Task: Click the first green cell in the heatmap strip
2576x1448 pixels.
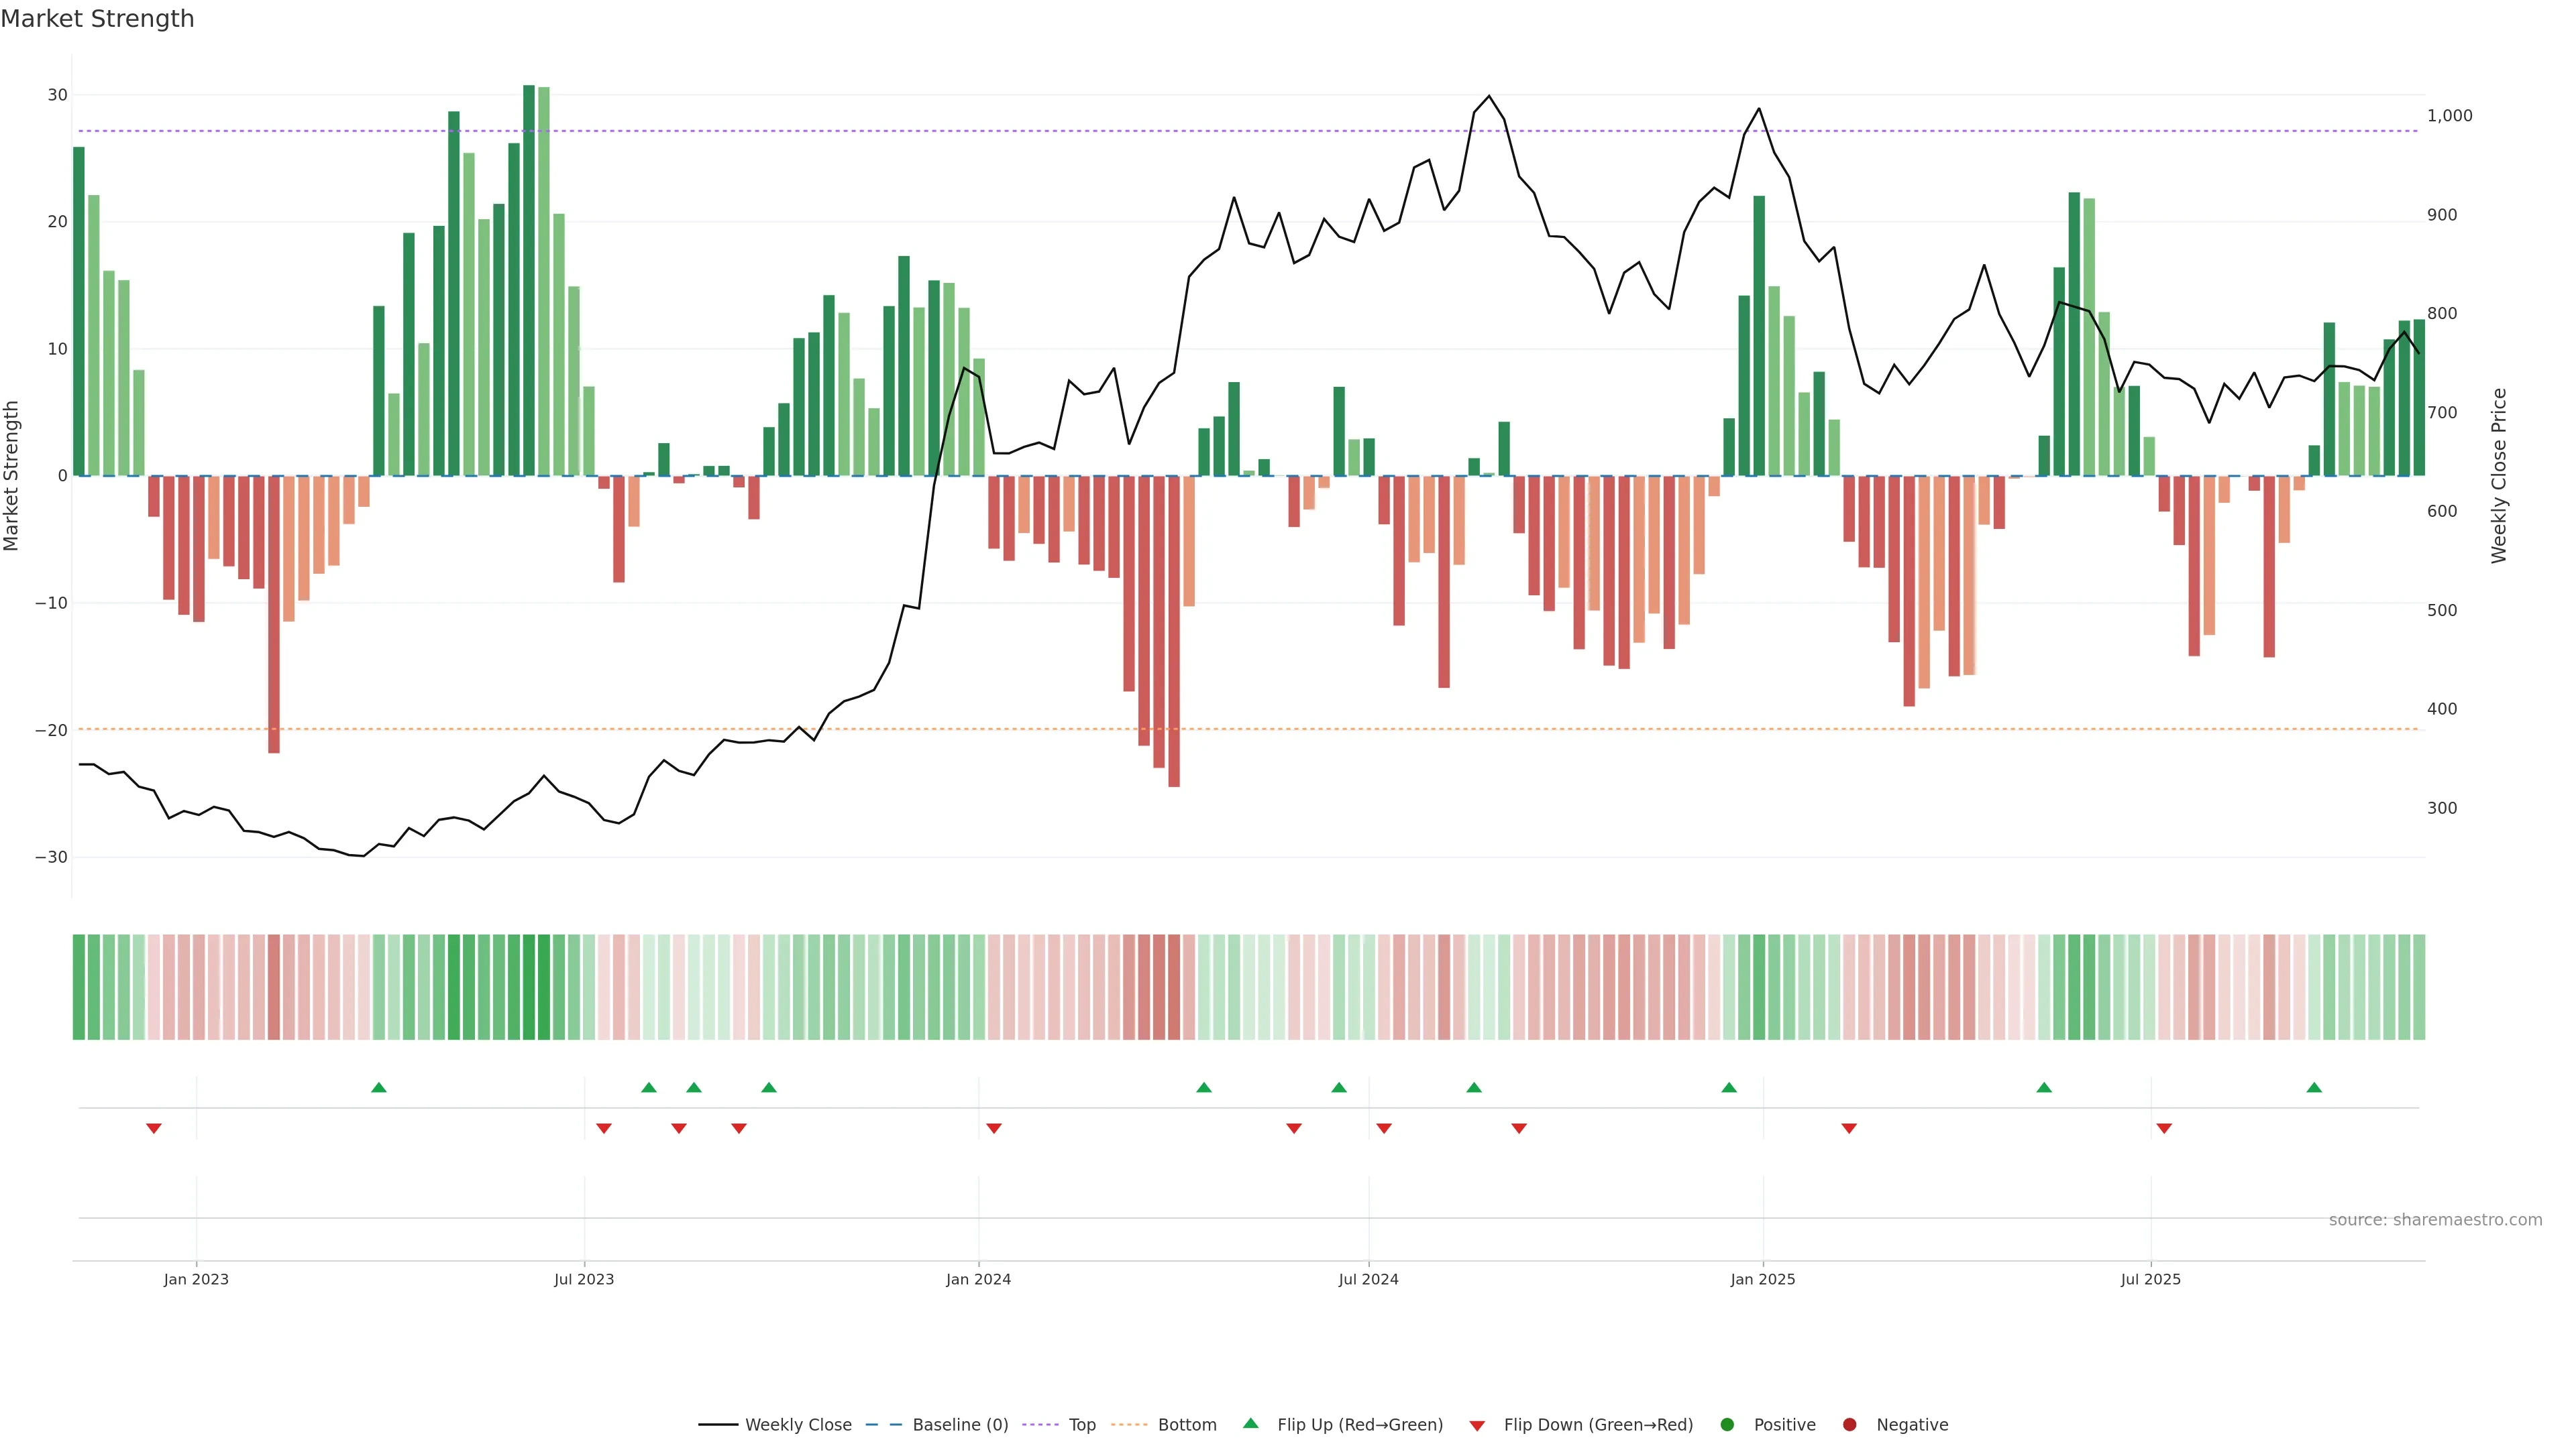Action: pos(79,987)
